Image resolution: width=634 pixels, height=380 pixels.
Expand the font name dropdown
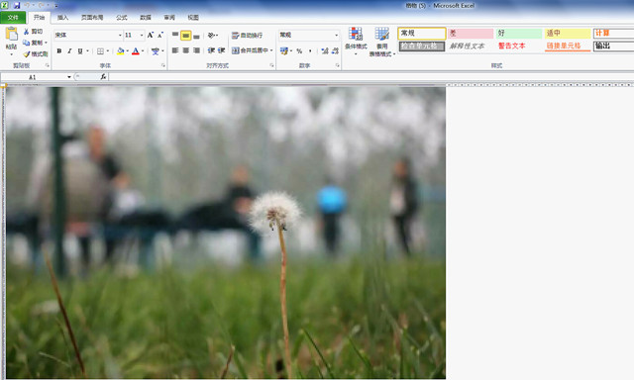click(x=120, y=36)
